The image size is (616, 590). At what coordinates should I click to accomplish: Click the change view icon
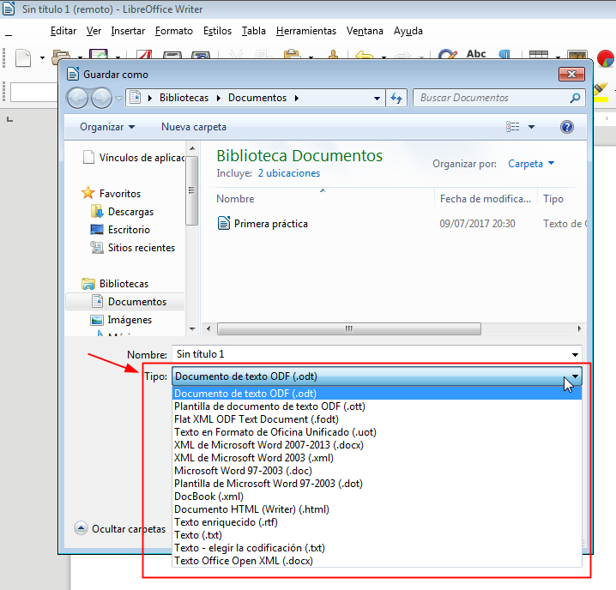pyautogui.click(x=513, y=127)
